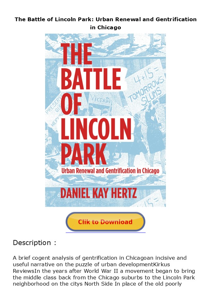Click the red cover subtitle Urban Renewal and Gentrification
Screen dimensions: 211x299
[x=110, y=171]
